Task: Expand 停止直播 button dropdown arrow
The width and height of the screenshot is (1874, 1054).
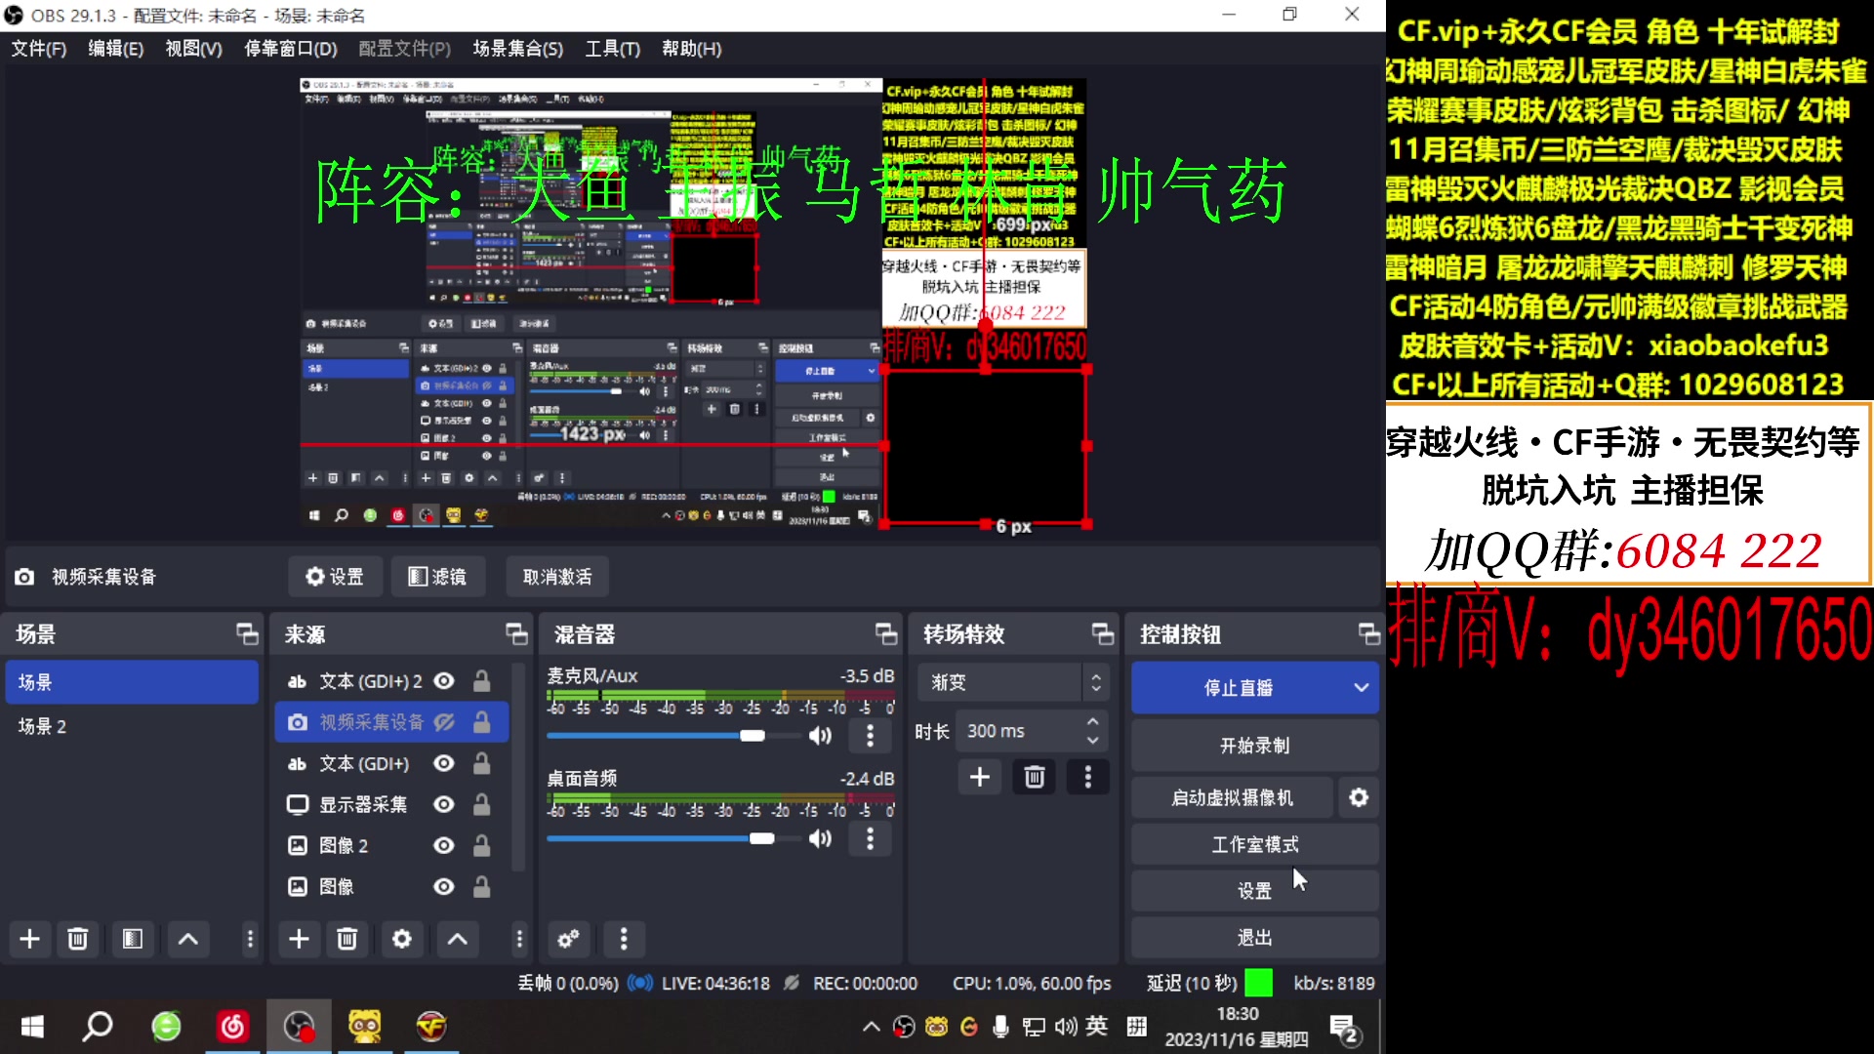Action: [1361, 688]
